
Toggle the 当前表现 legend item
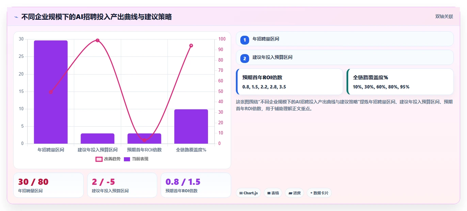coord(136,159)
